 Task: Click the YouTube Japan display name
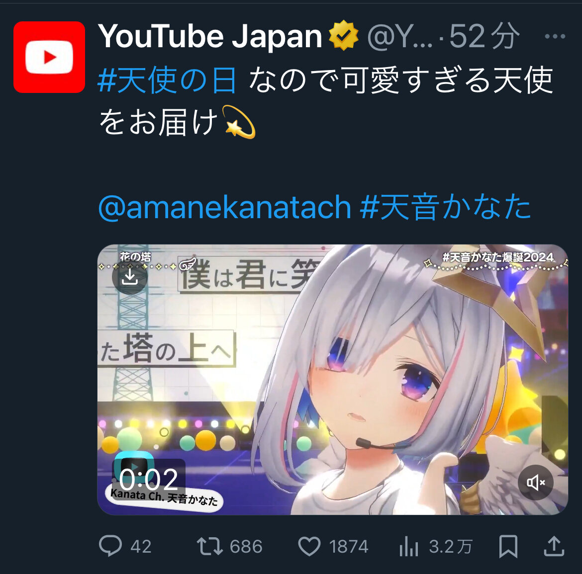tap(210, 36)
